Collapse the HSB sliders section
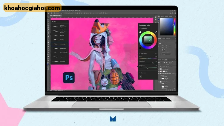This screenshot has height=126, width=224. (x=140, y=53)
